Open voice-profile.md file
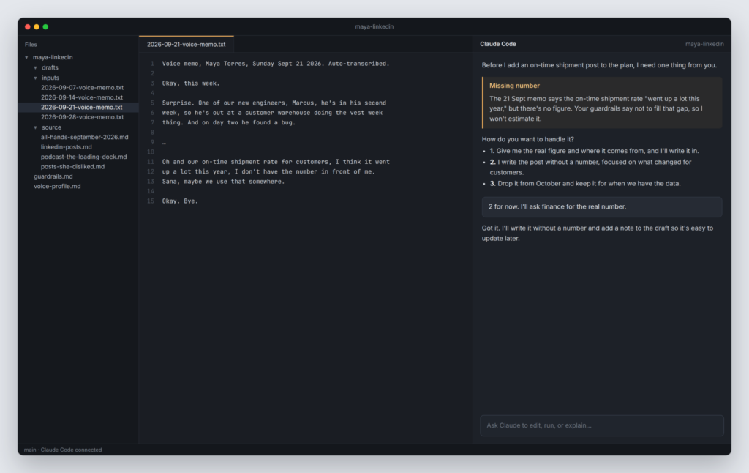Viewport: 749px width, 473px height. [x=57, y=187]
